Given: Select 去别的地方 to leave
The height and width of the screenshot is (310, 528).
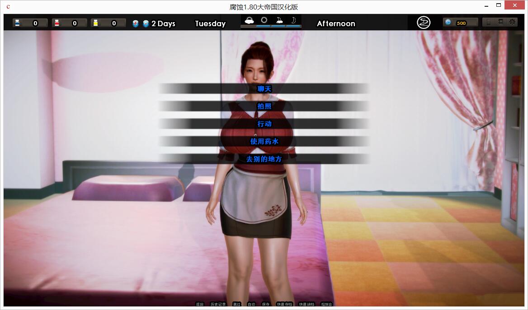Looking at the screenshot, I should tap(264, 159).
